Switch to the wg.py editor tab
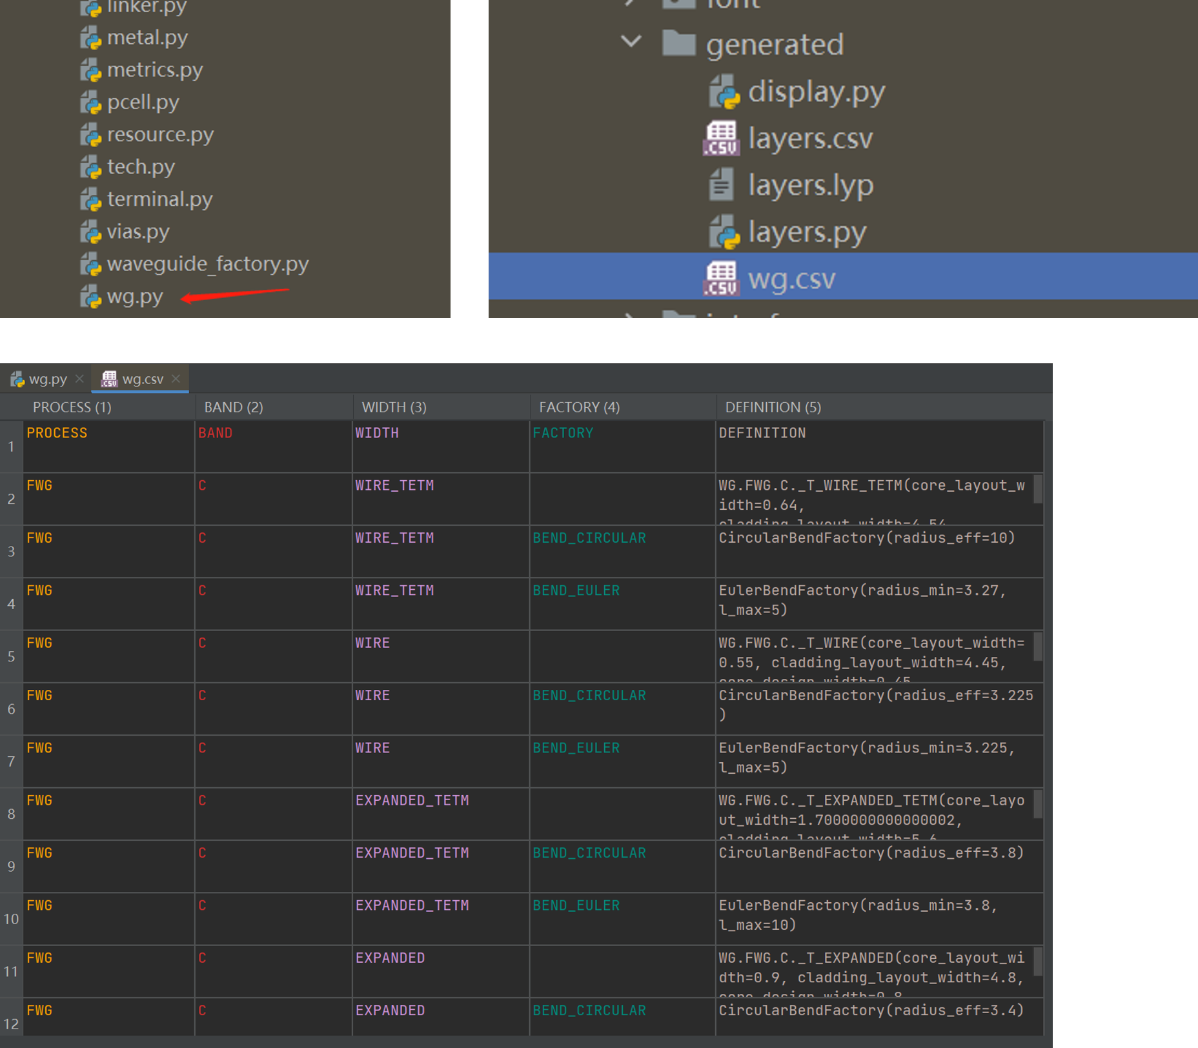 point(40,379)
